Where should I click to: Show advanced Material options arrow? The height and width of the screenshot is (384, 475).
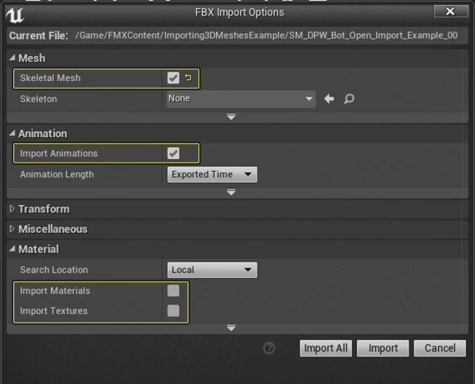tap(231, 328)
